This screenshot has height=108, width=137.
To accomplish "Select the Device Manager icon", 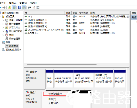I will click(7, 39).
